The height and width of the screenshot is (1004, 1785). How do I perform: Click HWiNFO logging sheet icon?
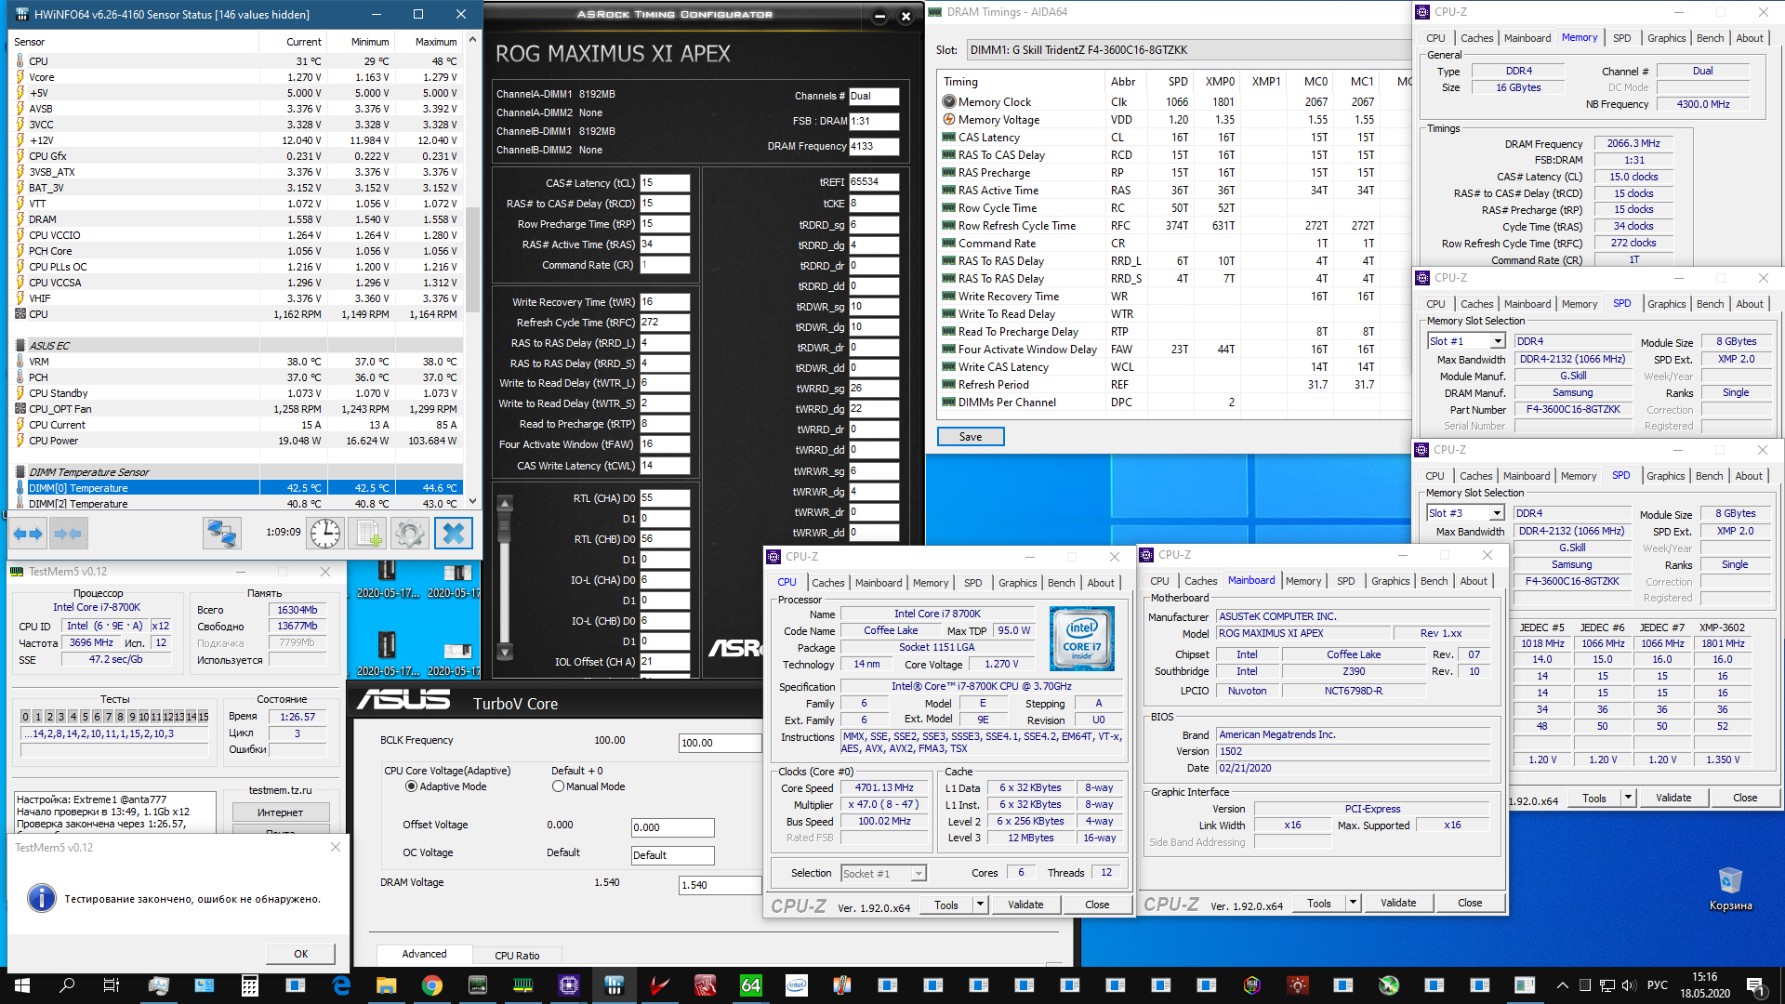[367, 534]
